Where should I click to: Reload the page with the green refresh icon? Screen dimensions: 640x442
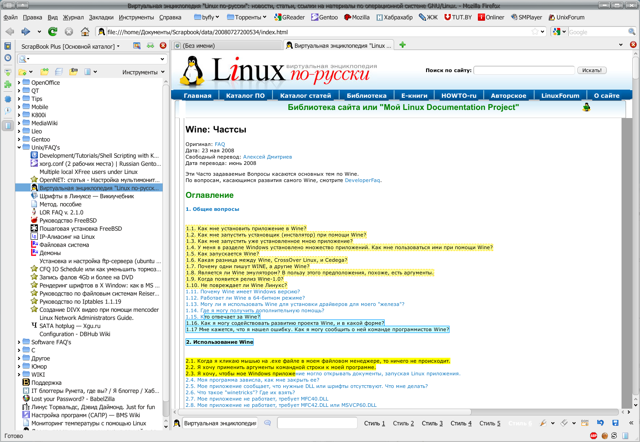click(53, 32)
